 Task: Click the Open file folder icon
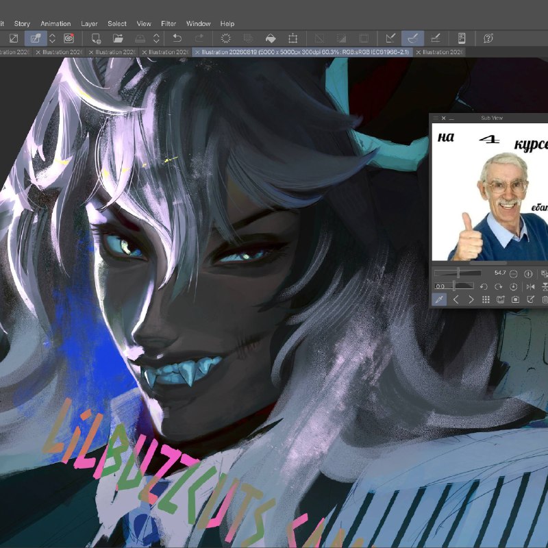pyautogui.click(x=118, y=38)
